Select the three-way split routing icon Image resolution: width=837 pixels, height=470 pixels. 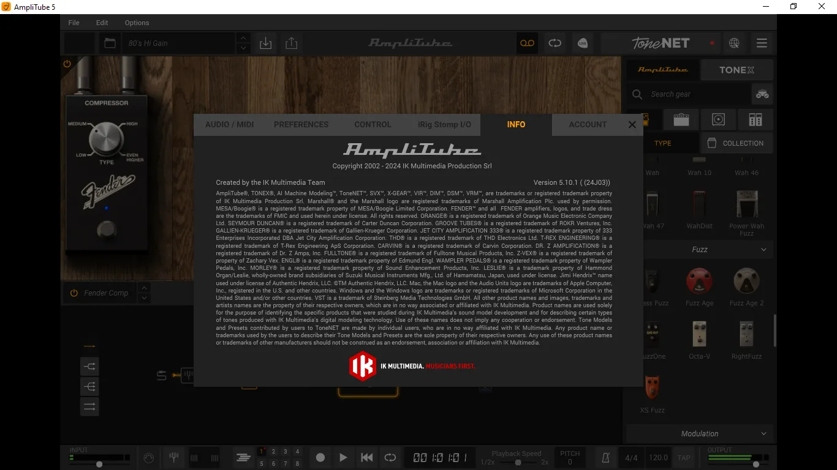pyautogui.click(x=89, y=387)
